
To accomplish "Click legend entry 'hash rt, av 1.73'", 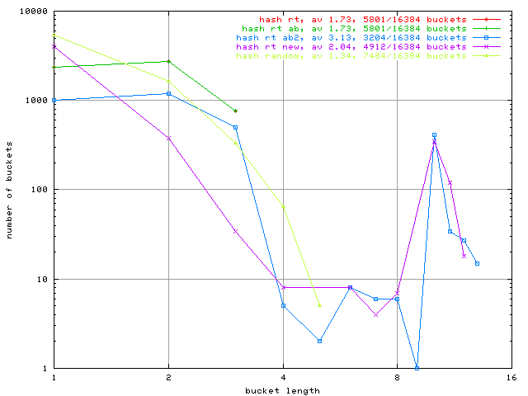I will point(363,20).
